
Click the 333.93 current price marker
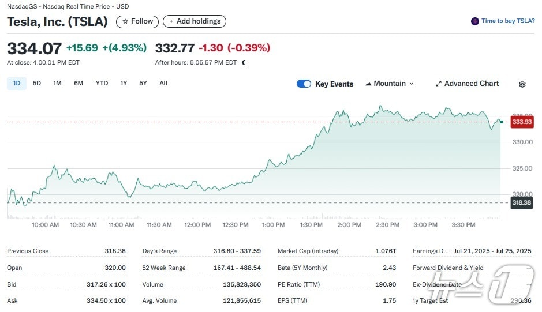(522, 122)
